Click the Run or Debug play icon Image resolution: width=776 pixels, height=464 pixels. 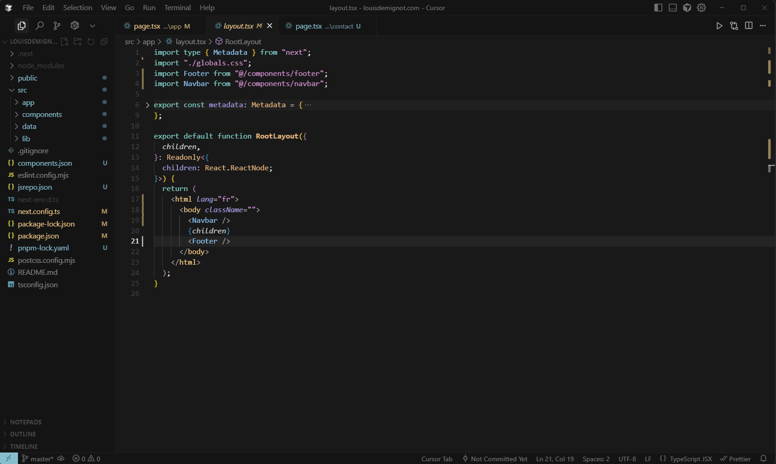[719, 26]
